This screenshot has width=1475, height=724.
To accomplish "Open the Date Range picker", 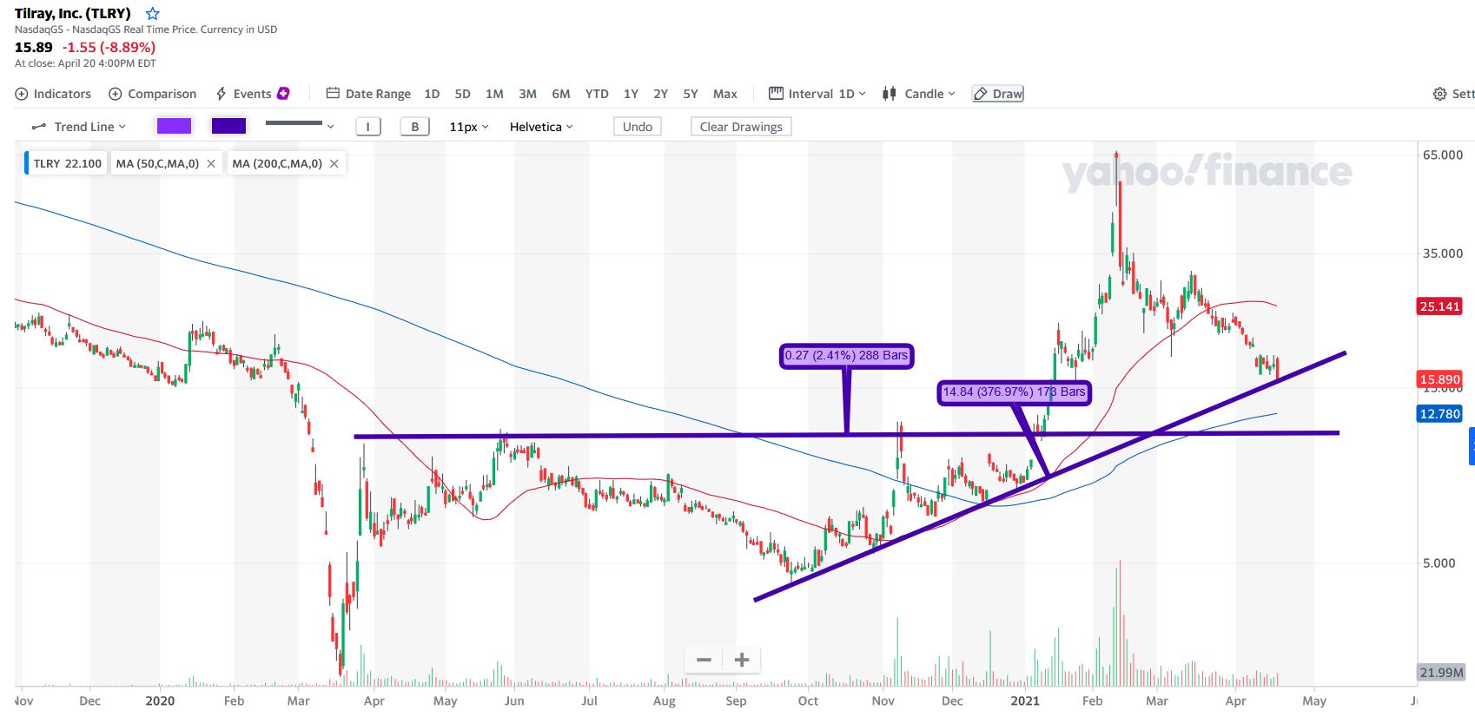I will point(368,94).
